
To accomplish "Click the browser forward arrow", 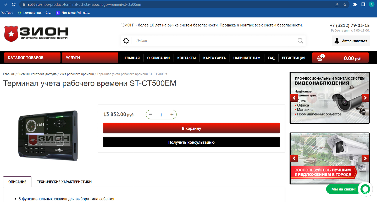I will [x=5, y=4].
